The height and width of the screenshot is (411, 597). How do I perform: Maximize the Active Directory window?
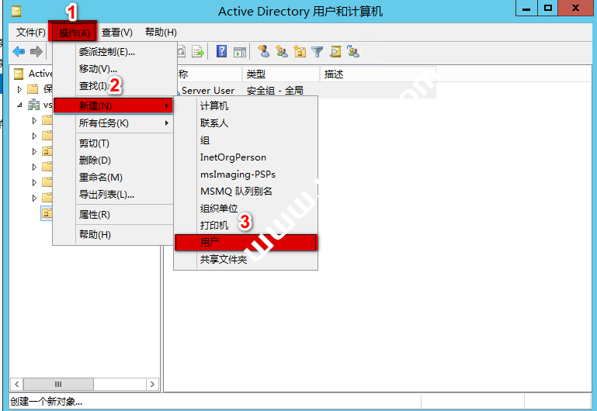pyautogui.click(x=548, y=8)
